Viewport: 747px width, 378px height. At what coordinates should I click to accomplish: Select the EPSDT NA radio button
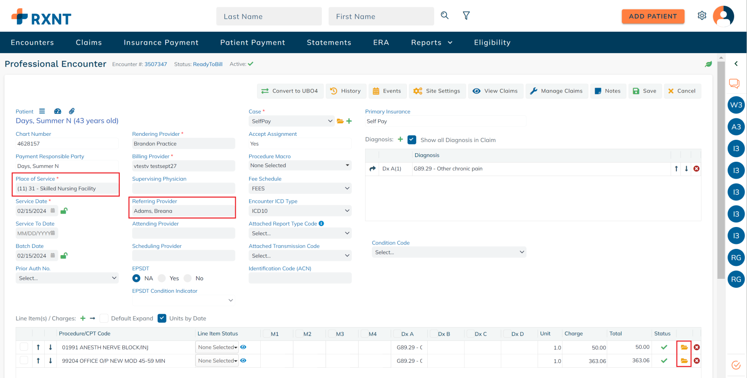pos(136,278)
